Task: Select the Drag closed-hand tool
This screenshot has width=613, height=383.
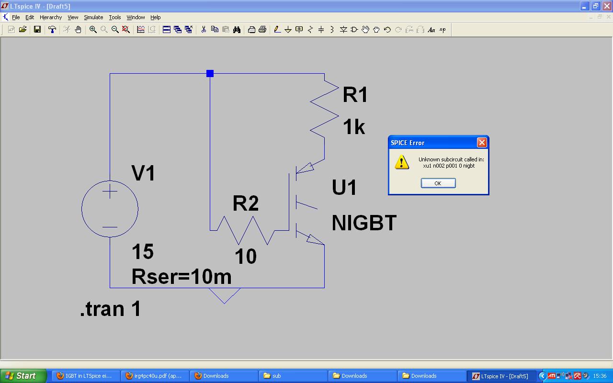Action: pyautogui.click(x=376, y=30)
